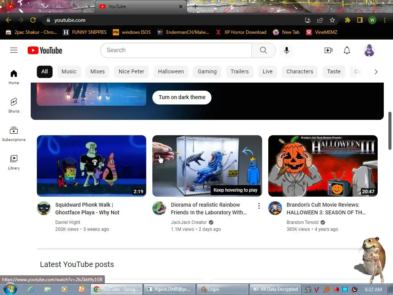
Task: Go back with browser back arrow
Action: coord(8,20)
